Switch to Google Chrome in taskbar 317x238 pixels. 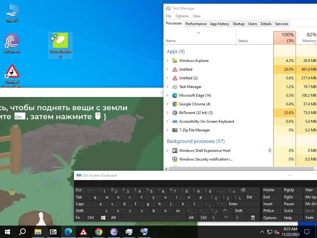pyautogui.click(x=99, y=232)
